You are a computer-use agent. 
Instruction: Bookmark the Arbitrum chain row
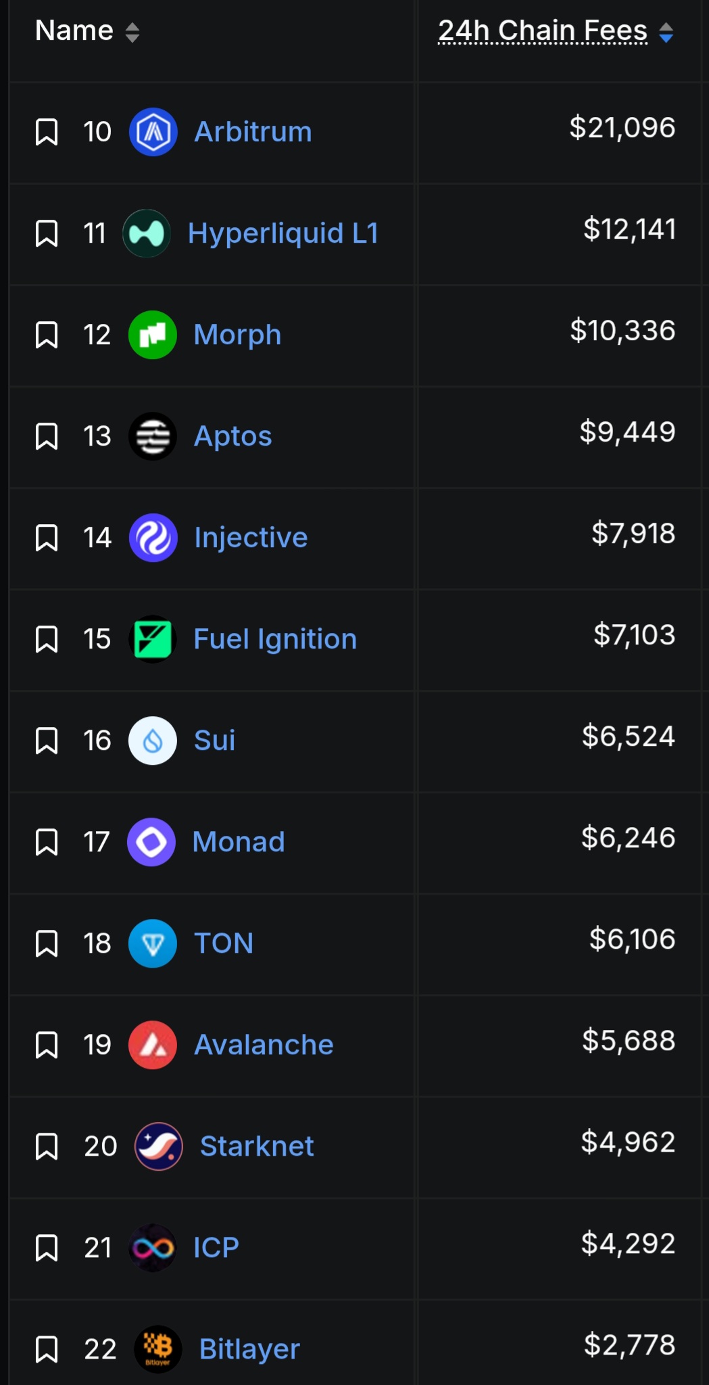(47, 132)
